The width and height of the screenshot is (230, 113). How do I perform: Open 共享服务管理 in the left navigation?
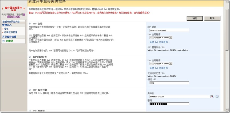coord(9,37)
